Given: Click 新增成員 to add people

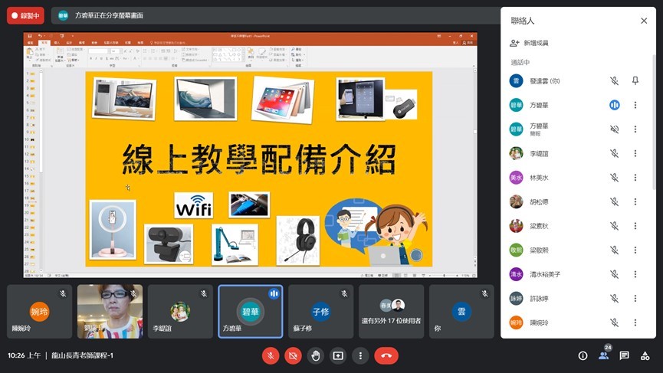Looking at the screenshot, I should coord(537,44).
